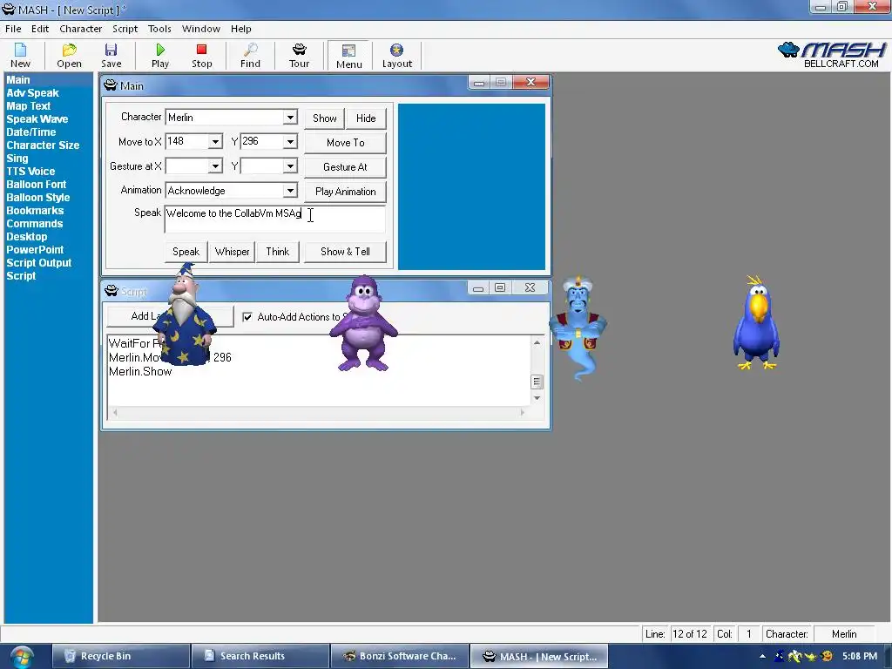Save the script using the Save icon
This screenshot has height=669, width=892.
point(111,56)
